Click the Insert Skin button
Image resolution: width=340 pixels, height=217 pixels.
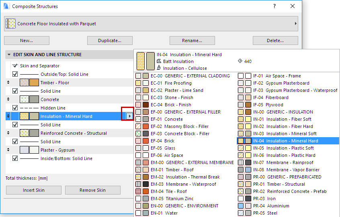(34, 190)
